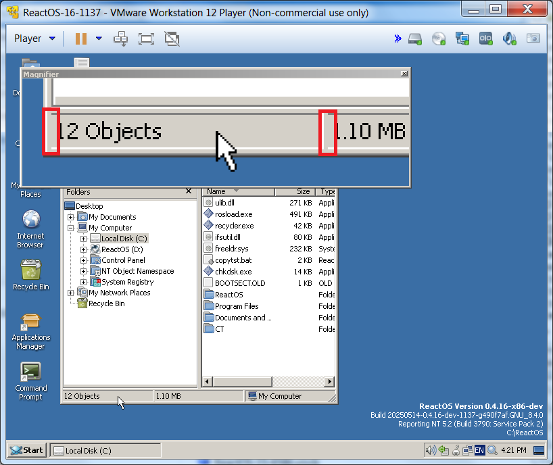553x465 pixels.
Task: Click the blue double-arrow devices icon
Action: (398, 39)
